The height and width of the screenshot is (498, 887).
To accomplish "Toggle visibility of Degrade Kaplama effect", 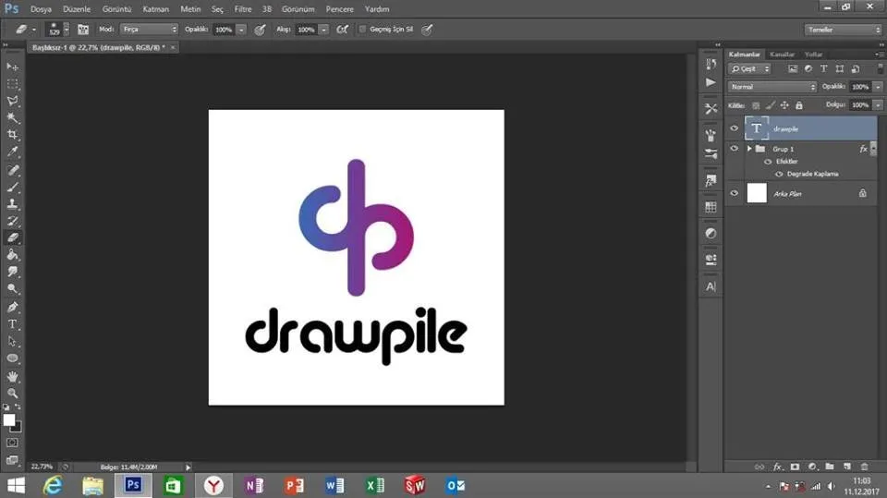I will 779,175.
